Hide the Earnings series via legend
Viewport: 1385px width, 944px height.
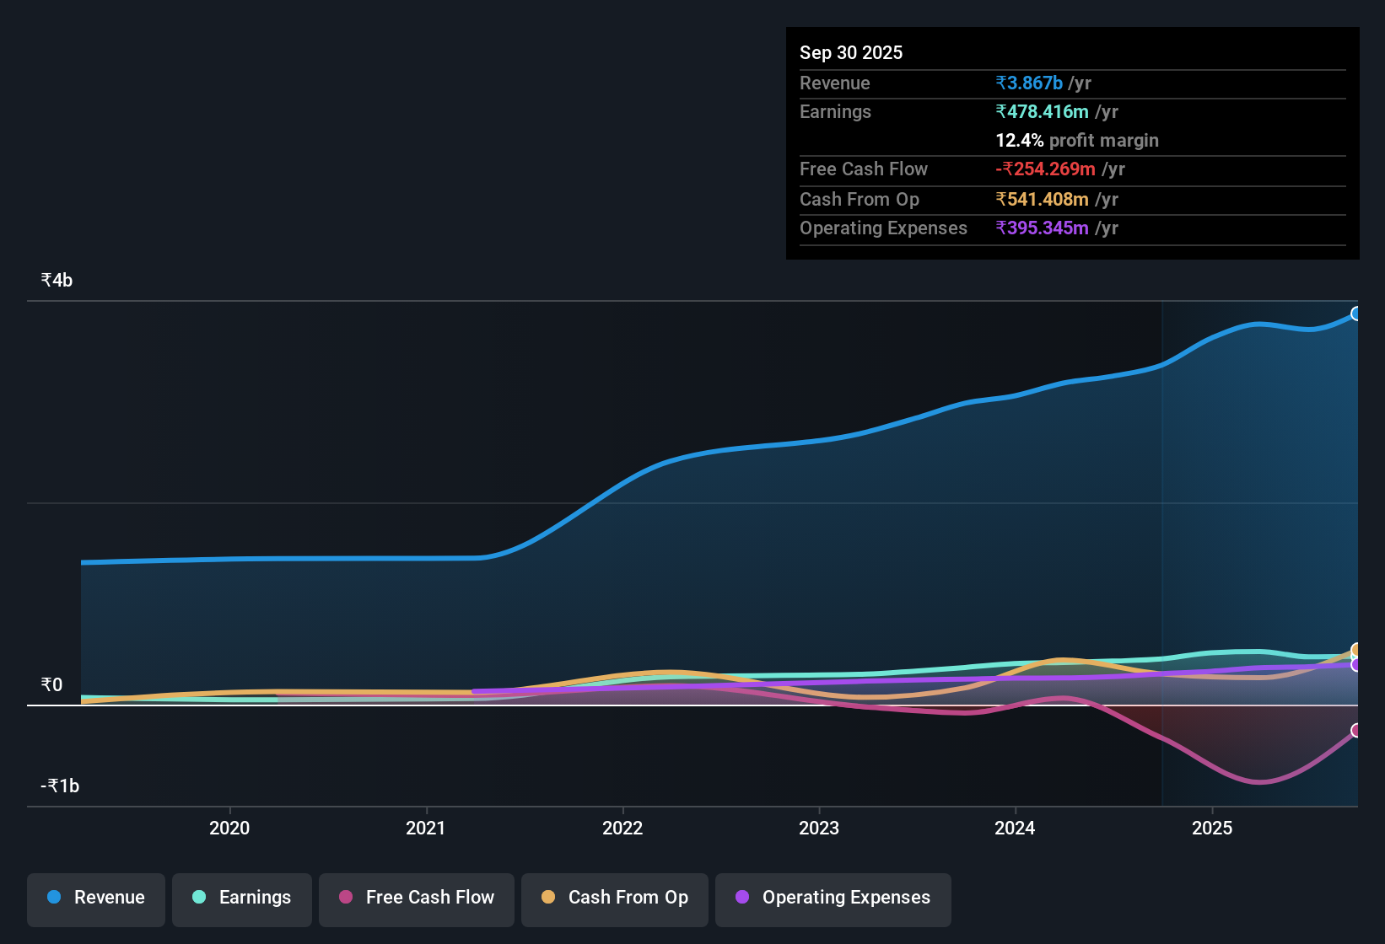tap(242, 898)
